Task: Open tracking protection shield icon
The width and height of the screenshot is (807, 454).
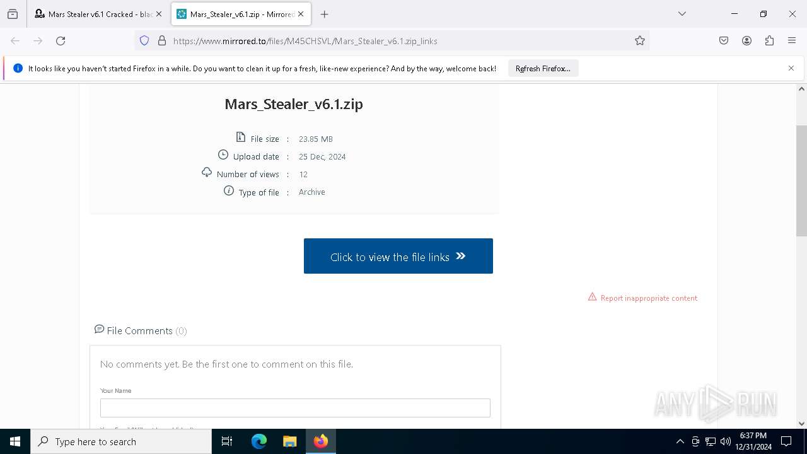Action: click(x=144, y=41)
